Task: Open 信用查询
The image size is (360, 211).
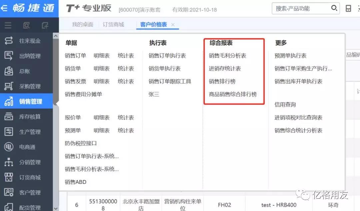Action: 285,104
